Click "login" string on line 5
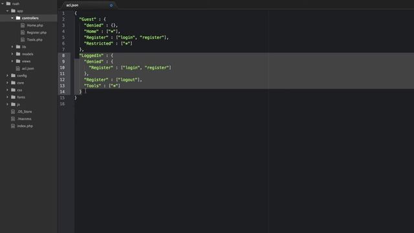The height and width of the screenshot is (233, 414). 127,38
